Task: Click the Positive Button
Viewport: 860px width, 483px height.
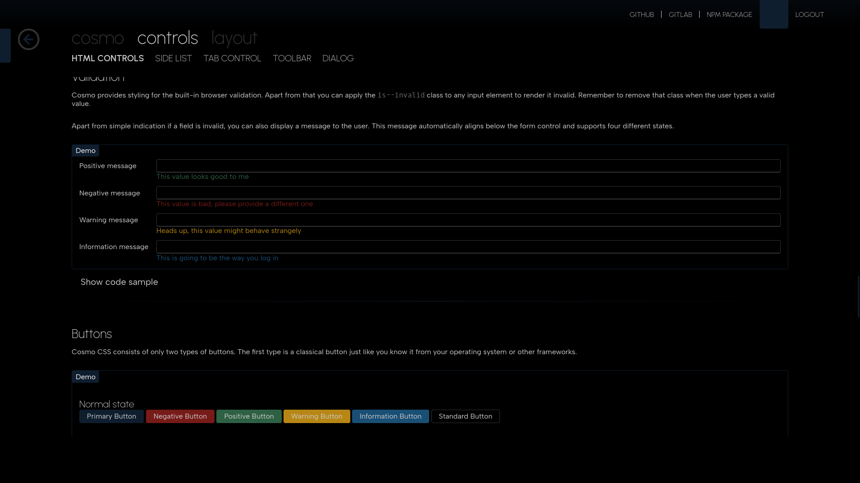Action: [x=249, y=416]
